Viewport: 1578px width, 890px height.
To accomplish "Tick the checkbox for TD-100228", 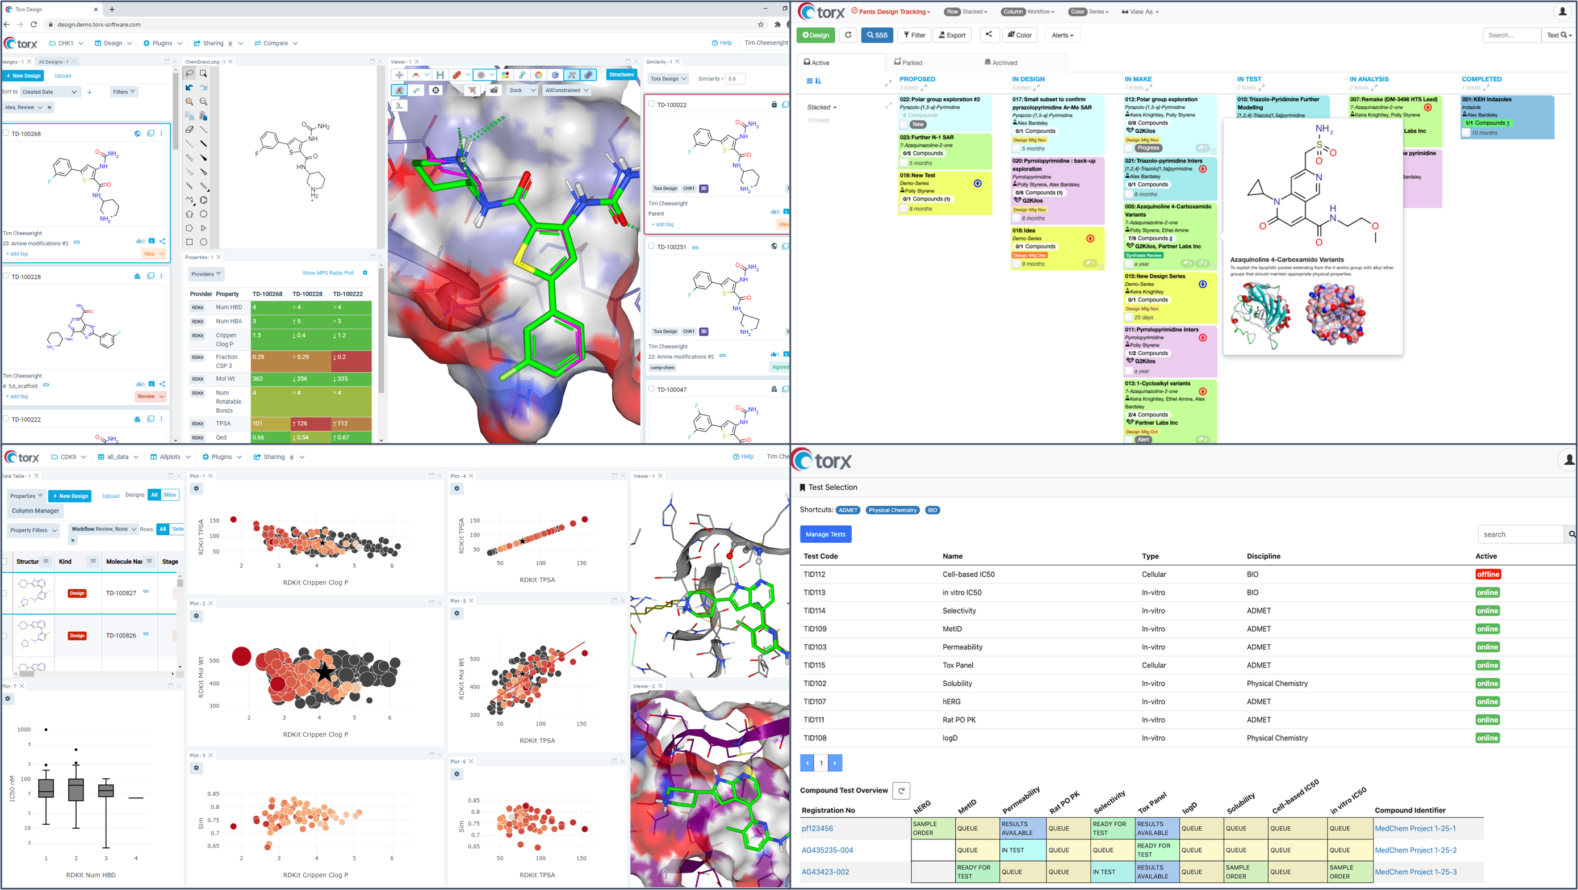I will pyautogui.click(x=6, y=276).
